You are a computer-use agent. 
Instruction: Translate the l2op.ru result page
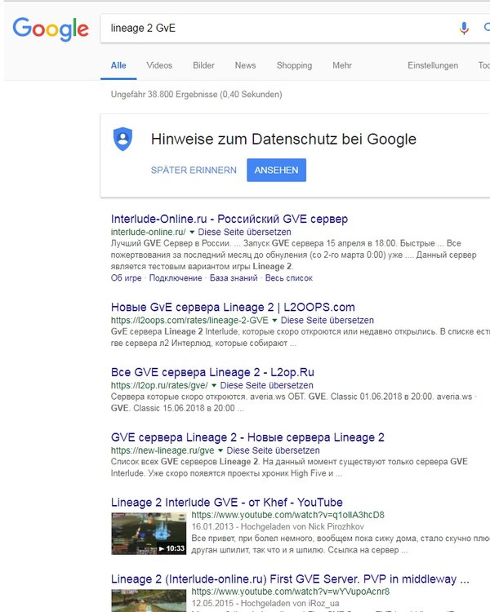click(x=266, y=385)
